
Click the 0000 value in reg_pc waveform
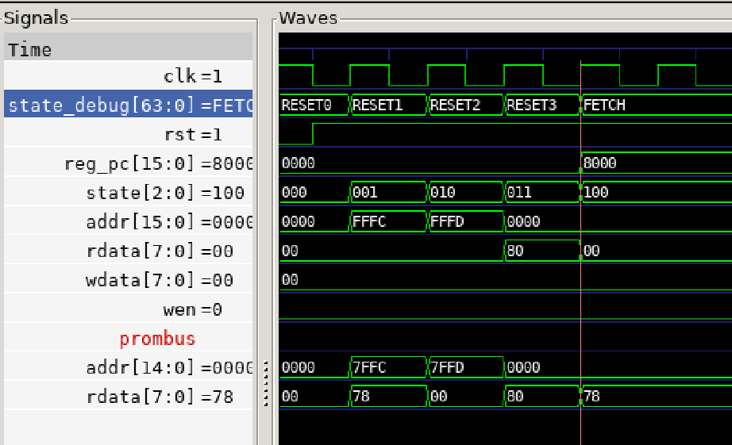(299, 163)
